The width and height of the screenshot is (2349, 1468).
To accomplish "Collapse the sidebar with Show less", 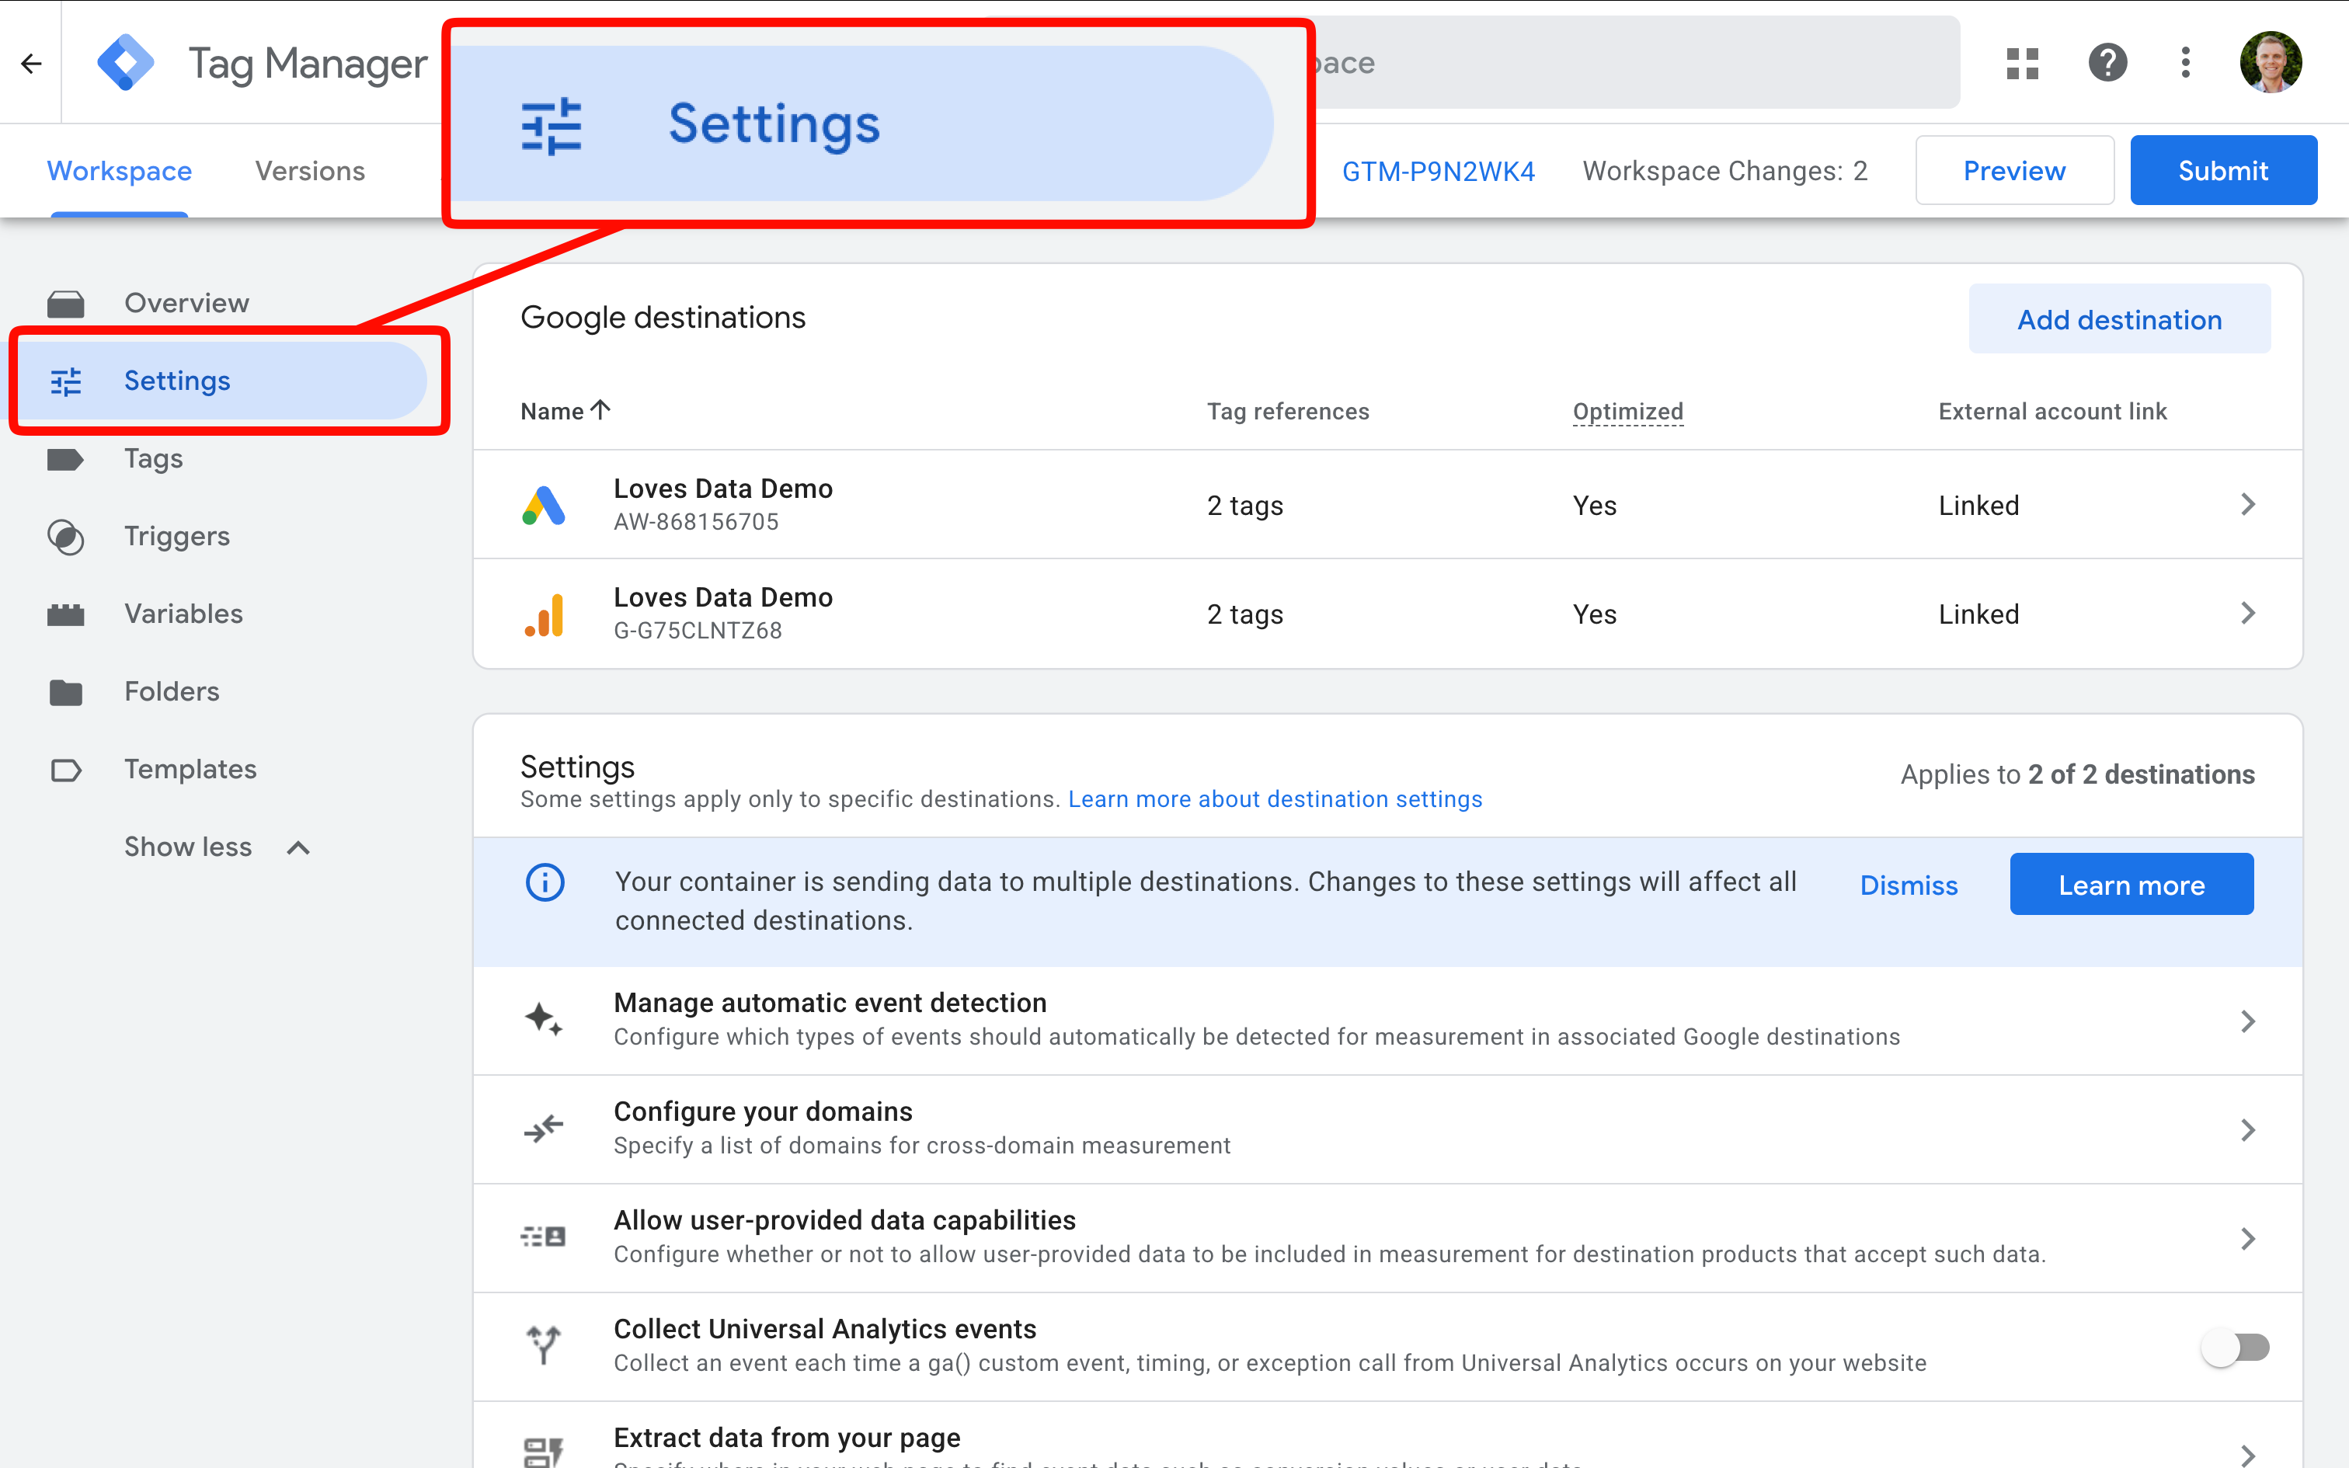I will [x=217, y=847].
